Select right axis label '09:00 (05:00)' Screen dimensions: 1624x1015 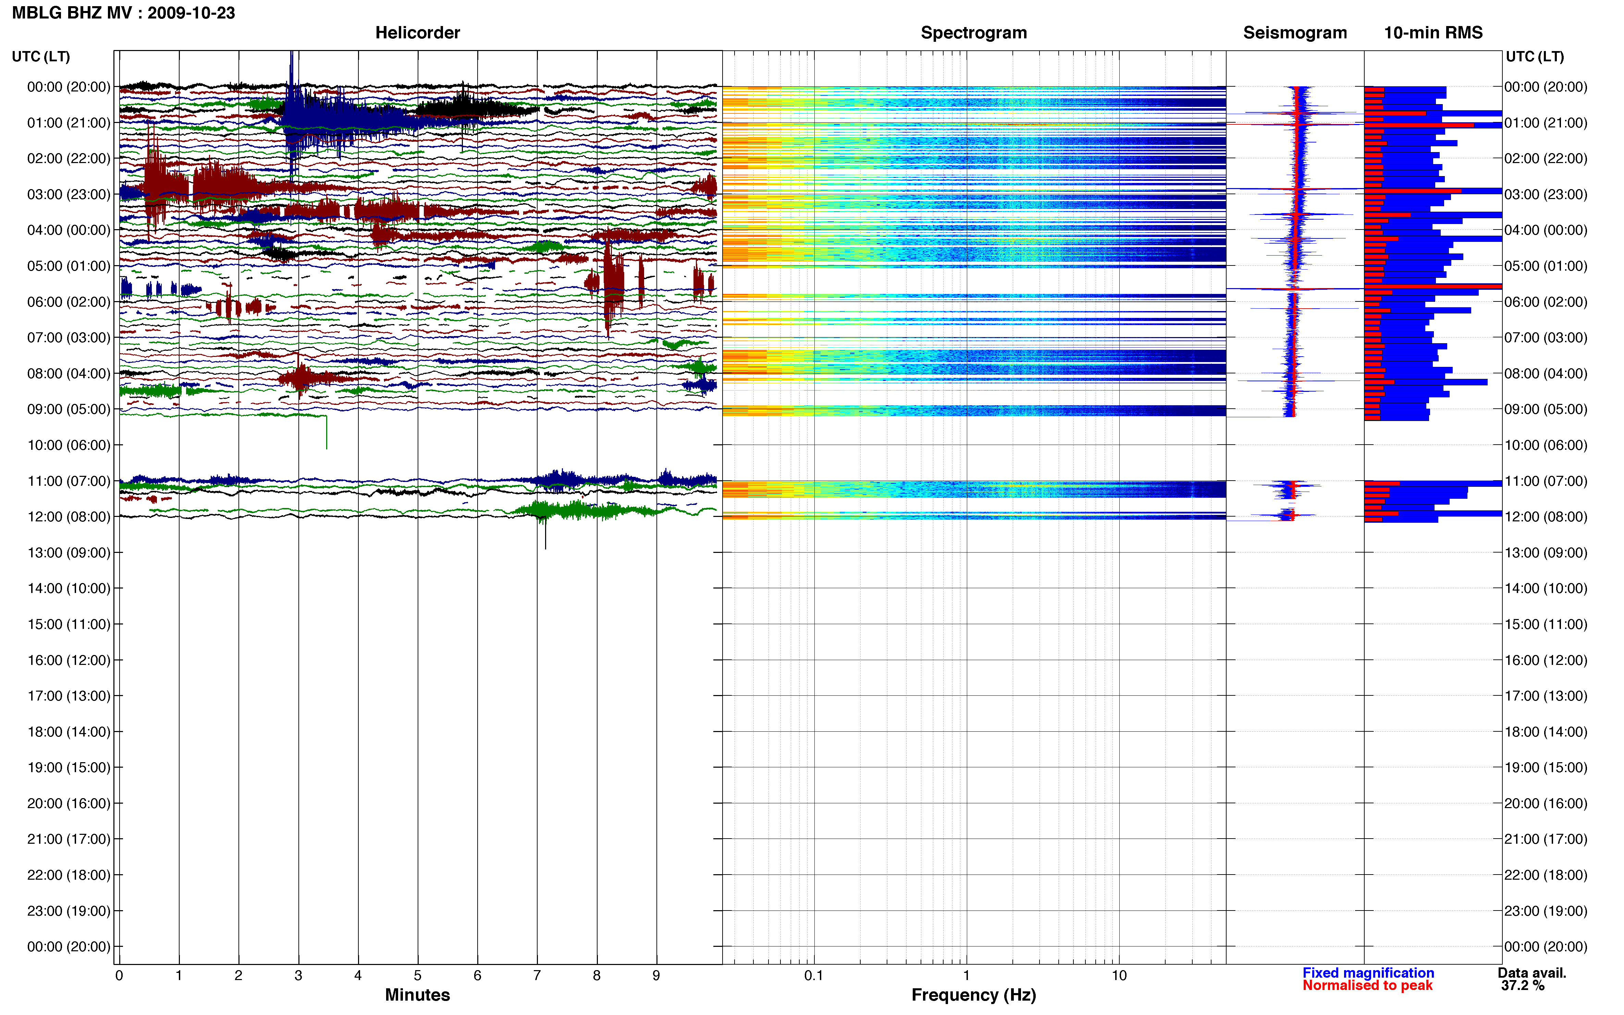pos(1546,409)
